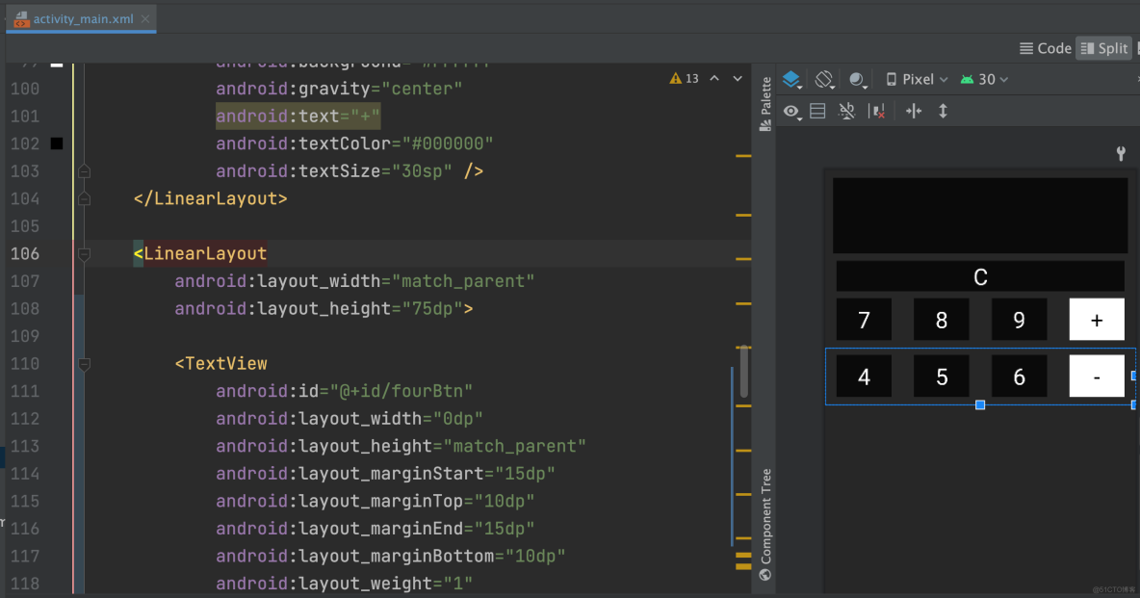Click the black calculator display area in preview

pyautogui.click(x=980, y=216)
